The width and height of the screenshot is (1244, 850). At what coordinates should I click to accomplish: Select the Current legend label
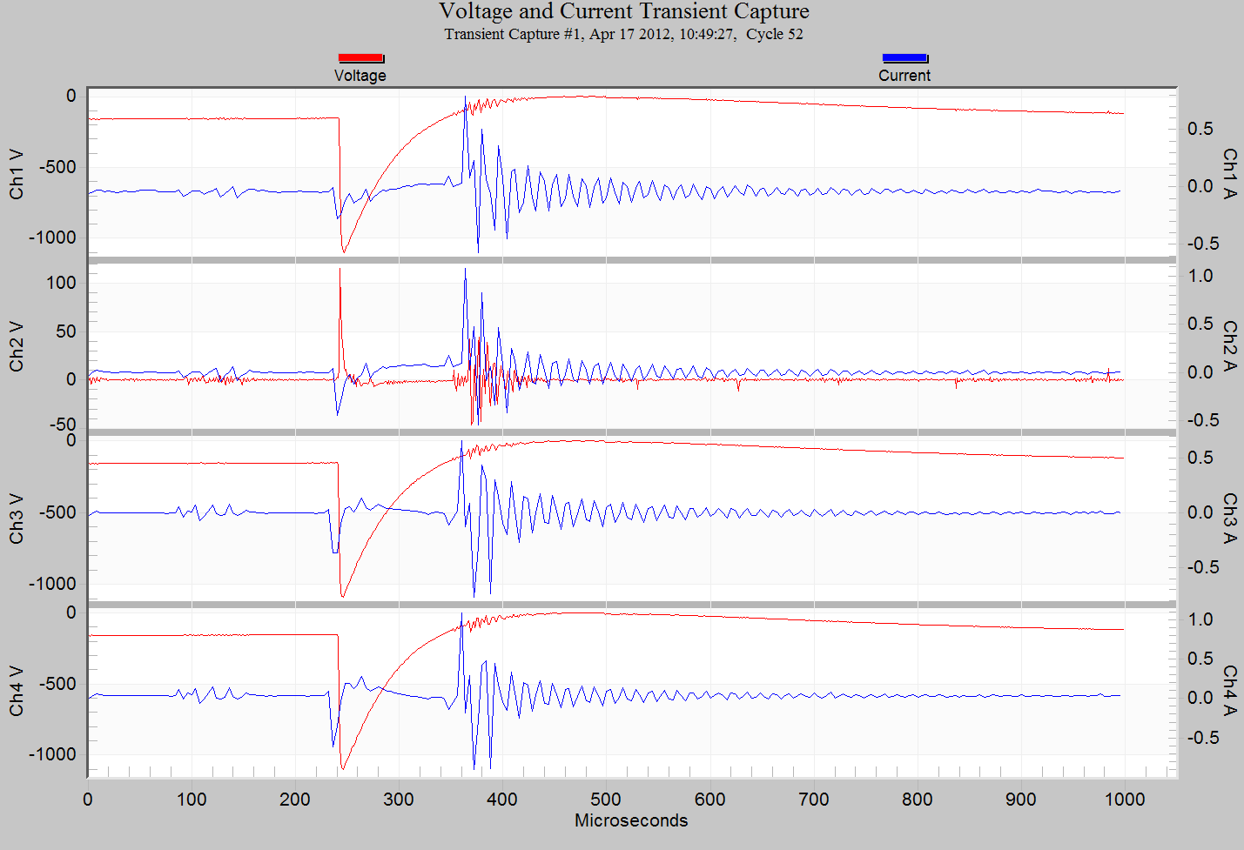pos(904,76)
